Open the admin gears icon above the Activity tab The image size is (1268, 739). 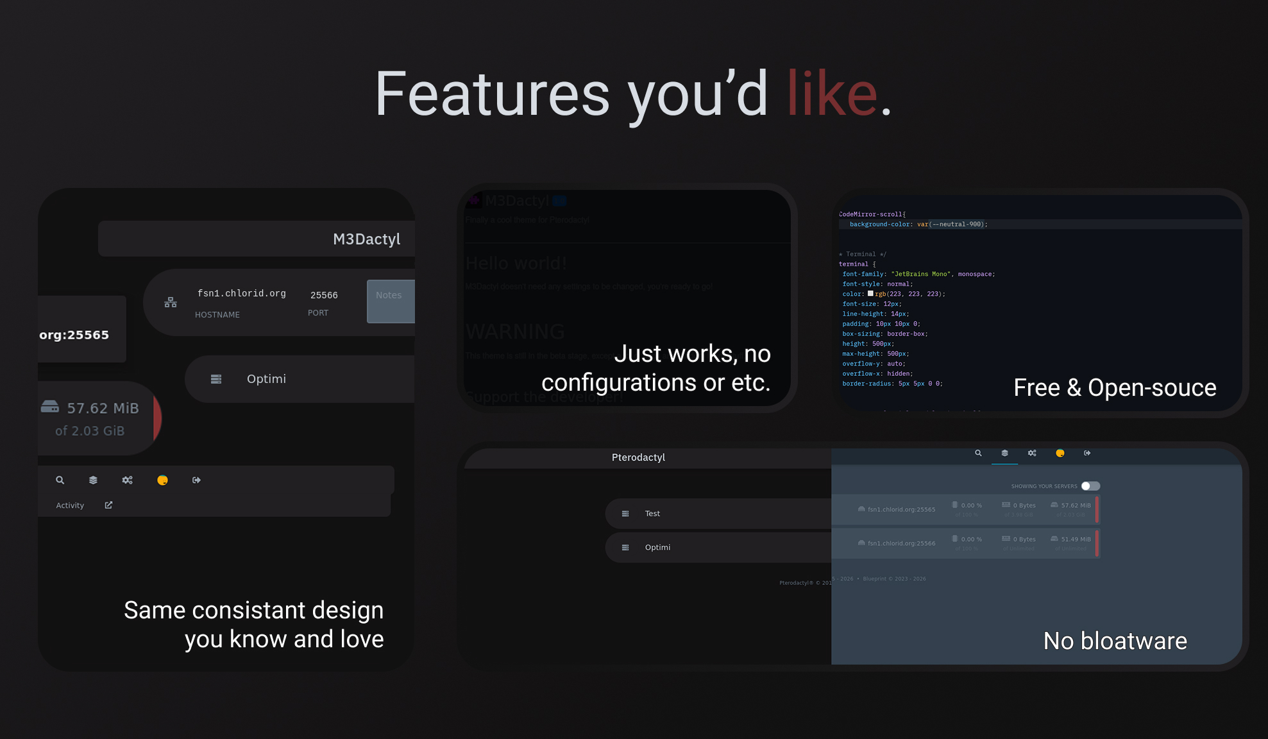(128, 480)
